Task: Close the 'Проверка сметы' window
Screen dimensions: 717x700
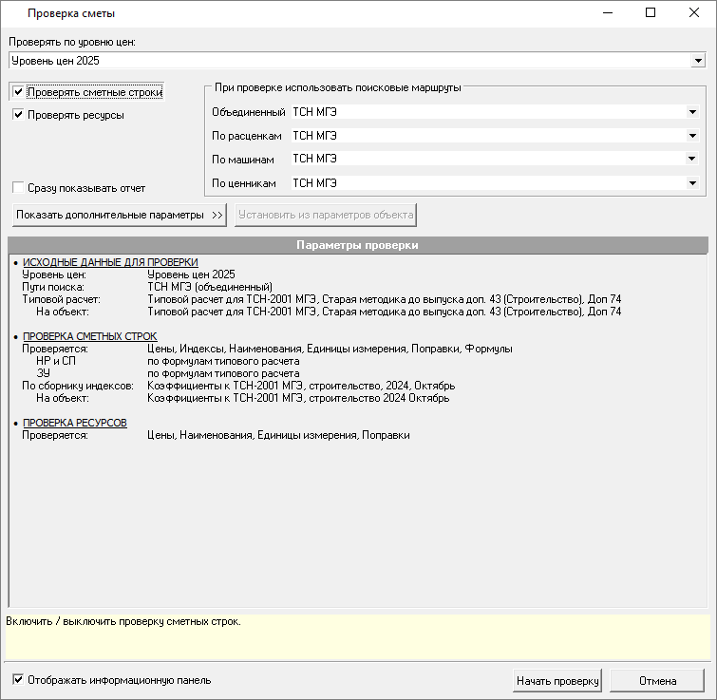Action: point(694,13)
